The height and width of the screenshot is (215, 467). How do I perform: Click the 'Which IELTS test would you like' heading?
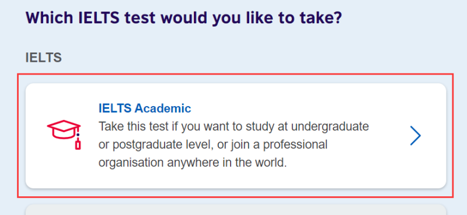pos(184,19)
